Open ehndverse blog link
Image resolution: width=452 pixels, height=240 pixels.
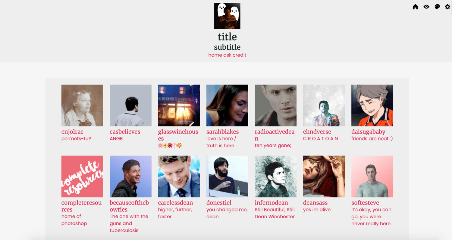coord(317,132)
